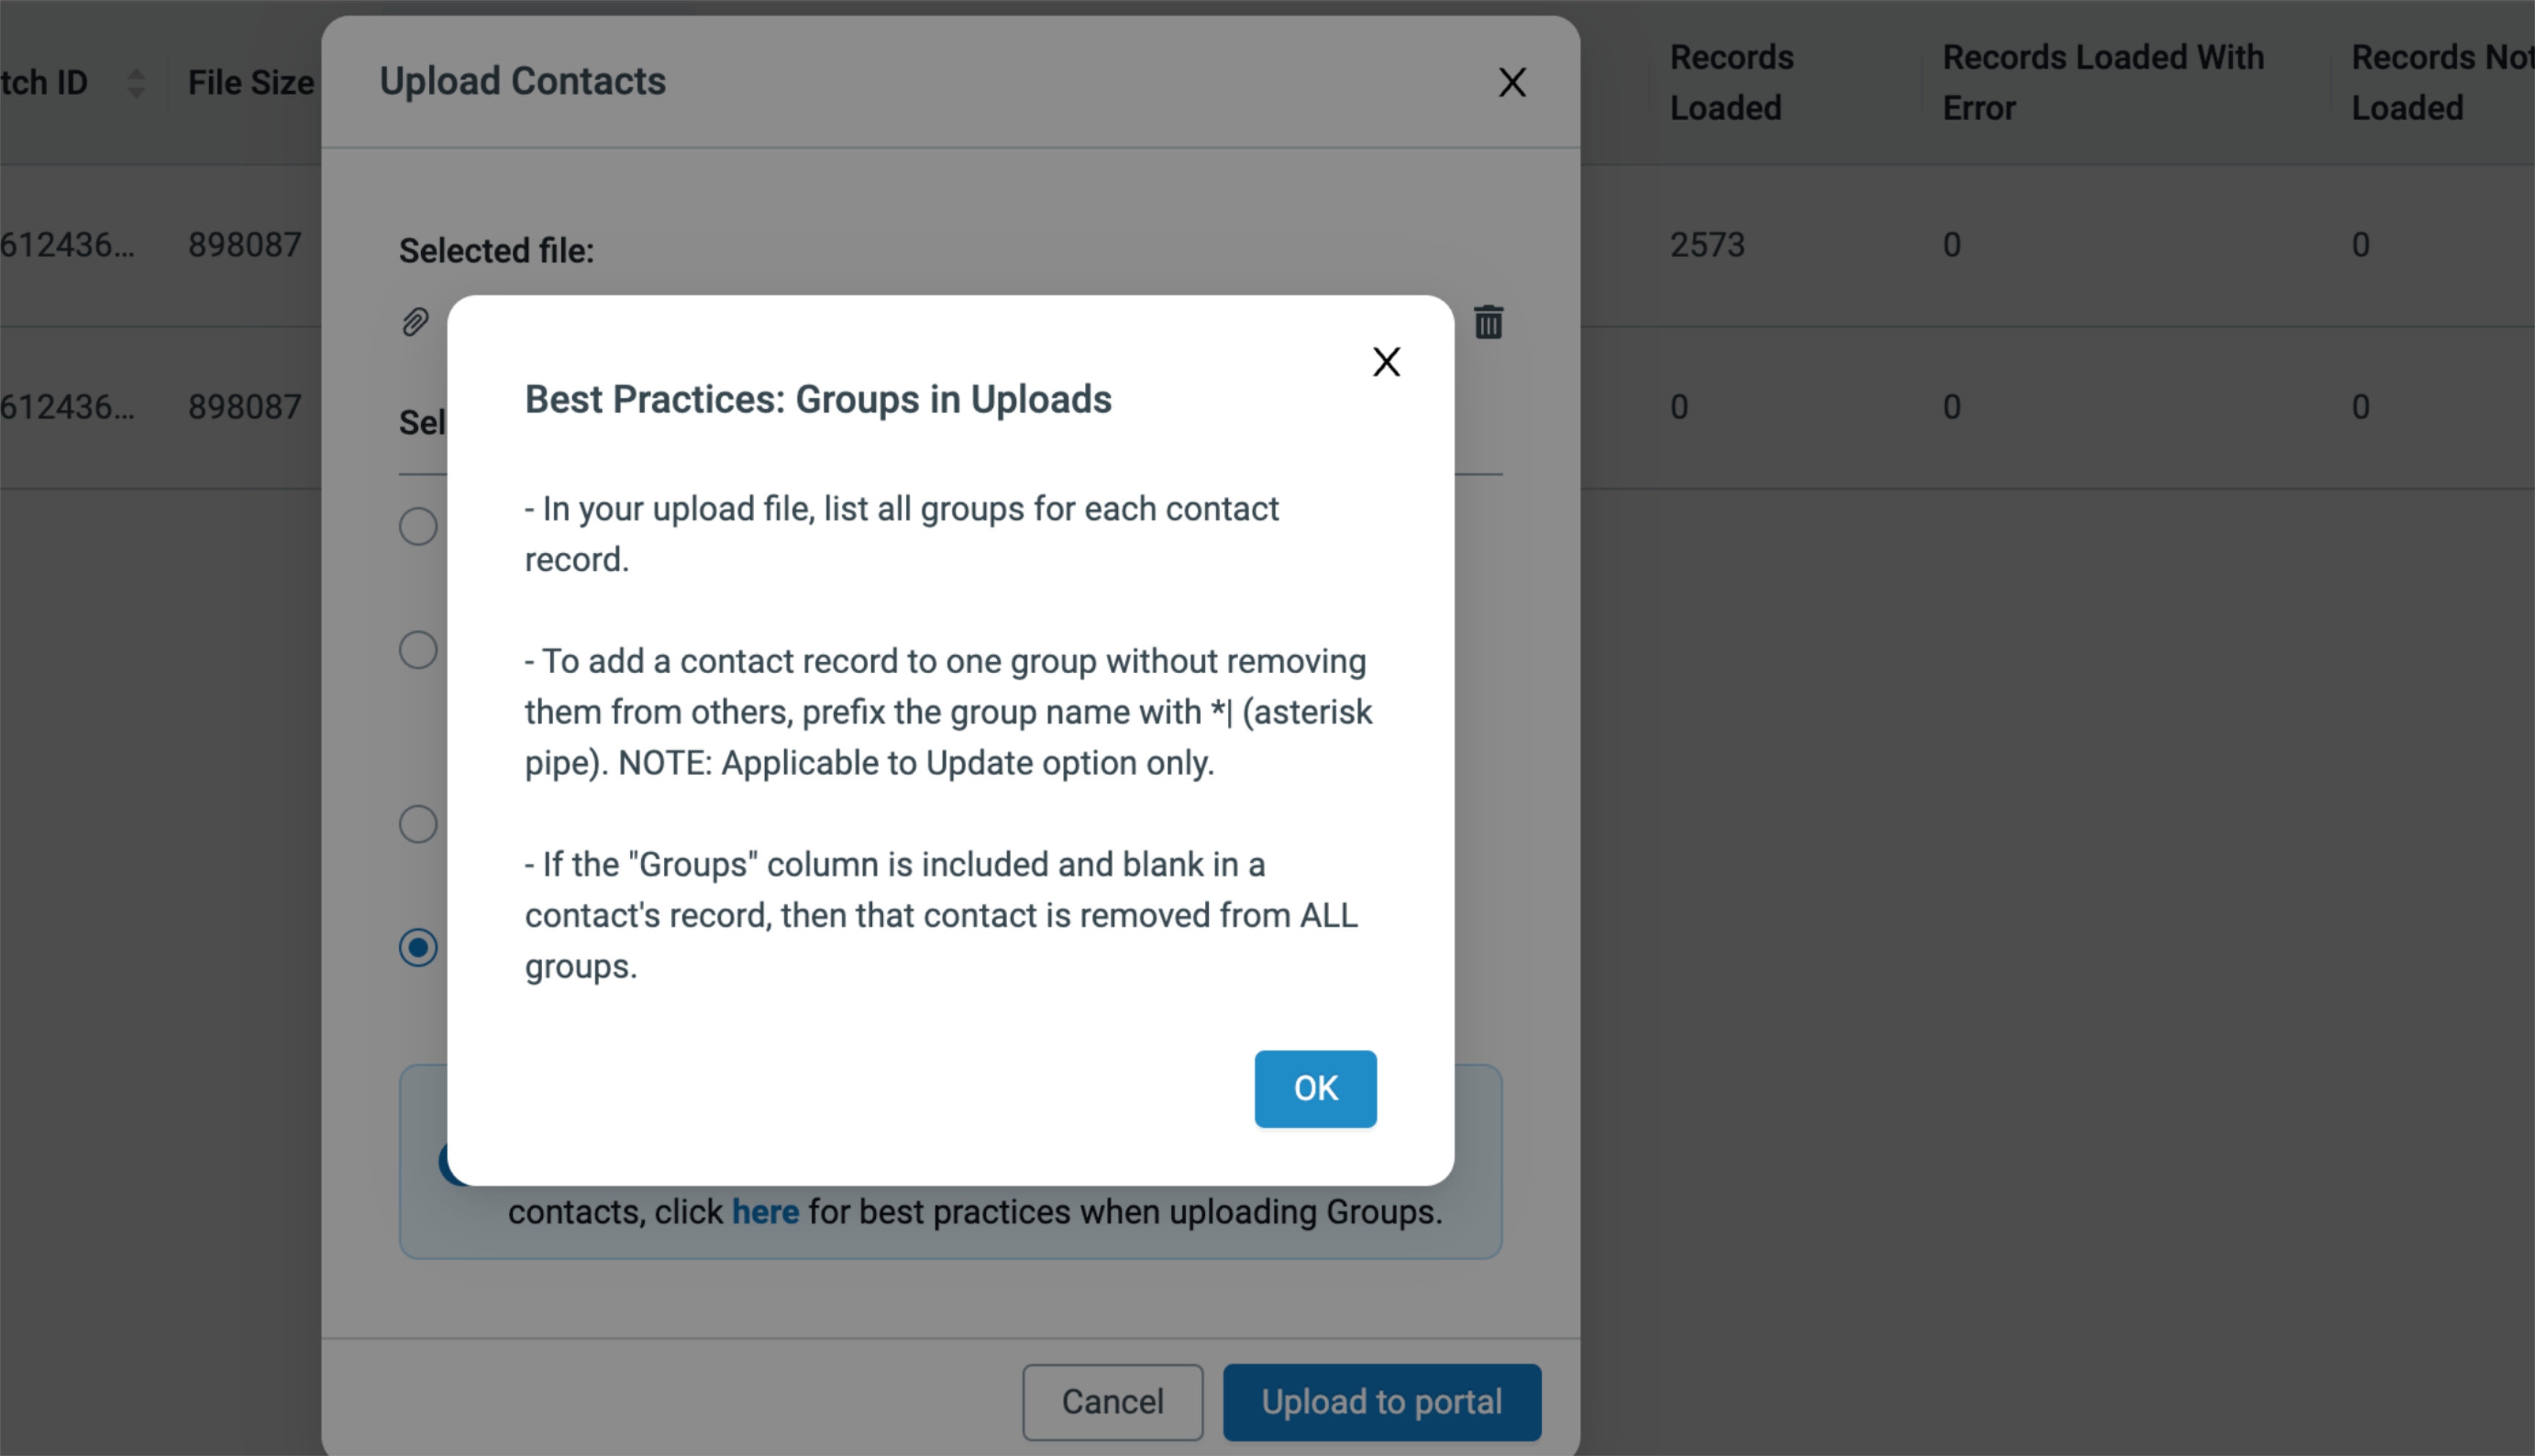Screen dimensions: 2535x1456
Task: Cancel the contact upload
Action: pyautogui.click(x=1111, y=1401)
